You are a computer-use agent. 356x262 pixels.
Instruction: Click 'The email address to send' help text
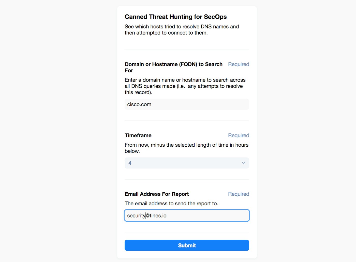pyautogui.click(x=171, y=204)
